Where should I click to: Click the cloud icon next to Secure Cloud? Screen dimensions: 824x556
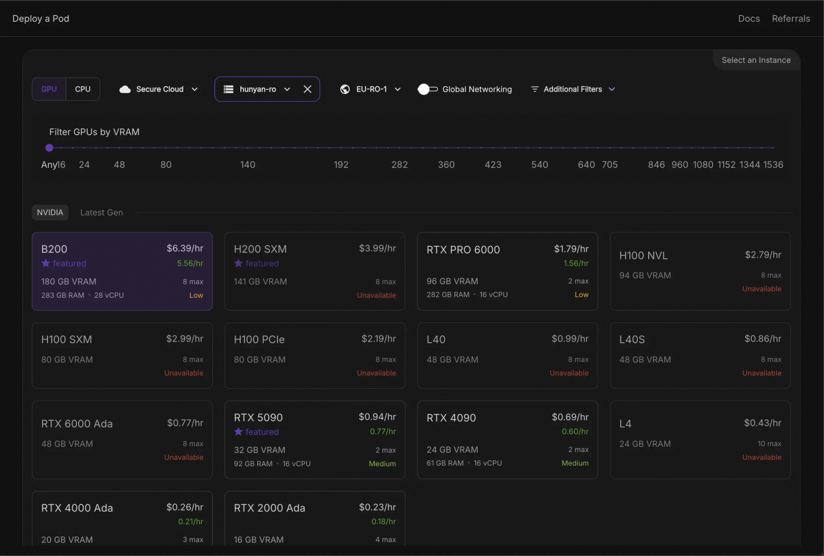pos(125,89)
